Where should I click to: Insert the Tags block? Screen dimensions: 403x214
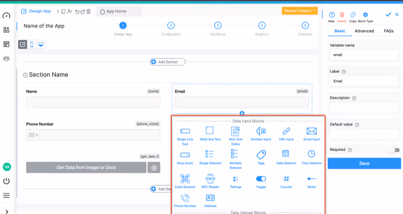261,157
